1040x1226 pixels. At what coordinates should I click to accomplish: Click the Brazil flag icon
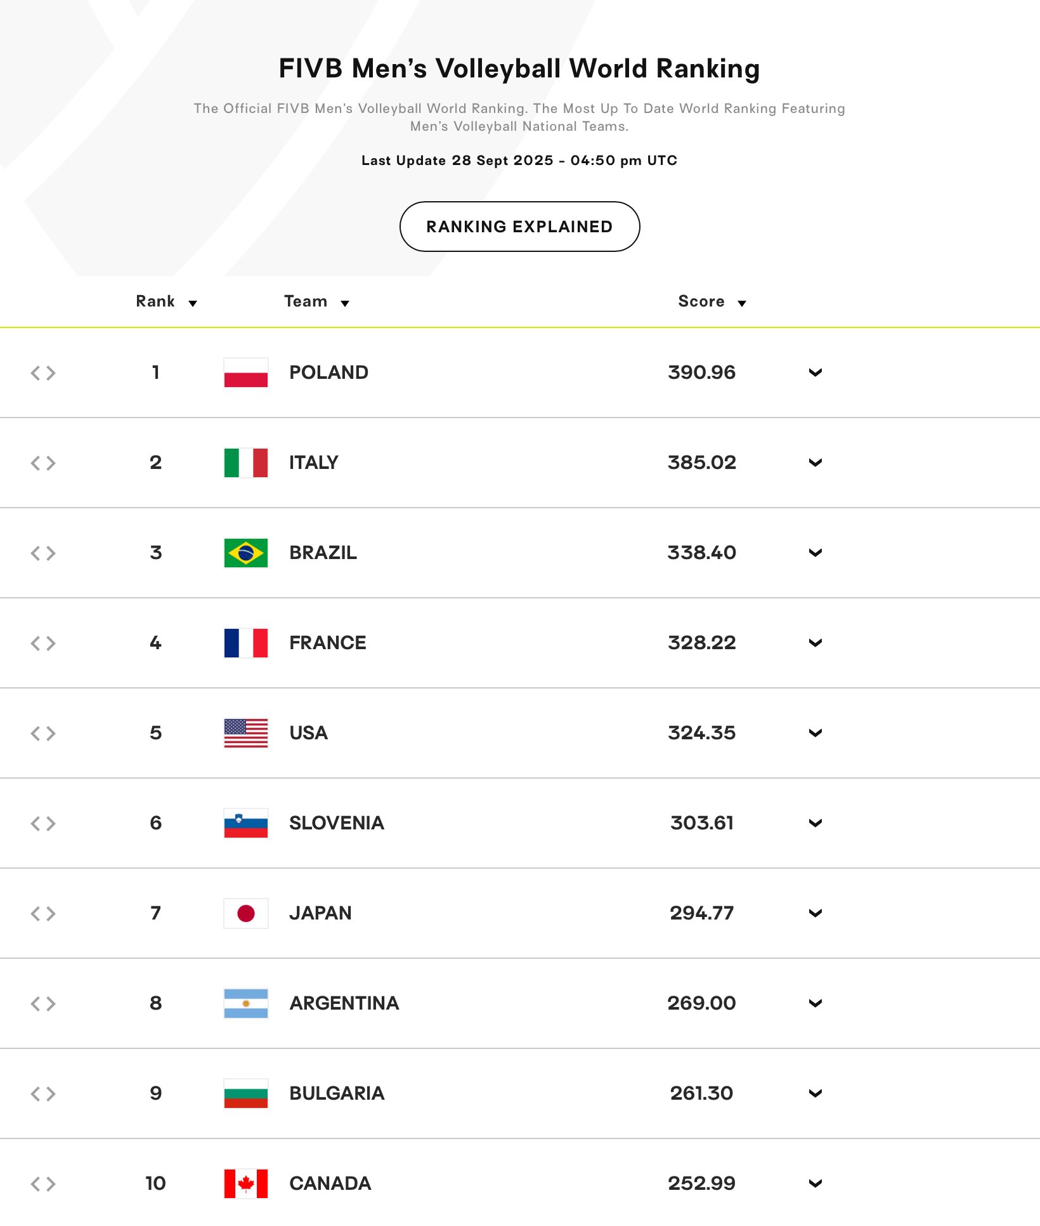click(246, 553)
